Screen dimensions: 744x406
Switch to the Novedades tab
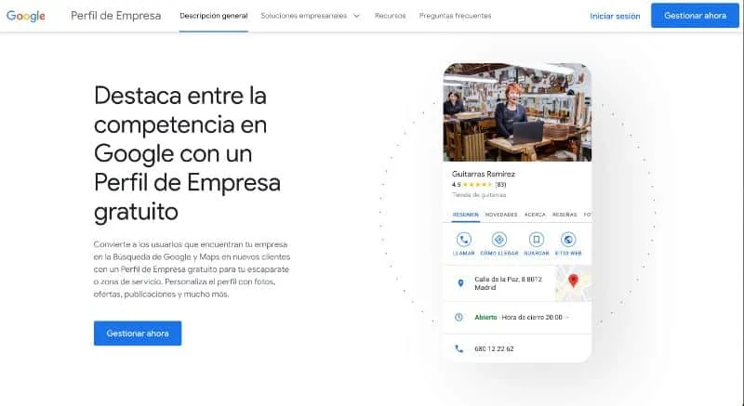tap(501, 215)
